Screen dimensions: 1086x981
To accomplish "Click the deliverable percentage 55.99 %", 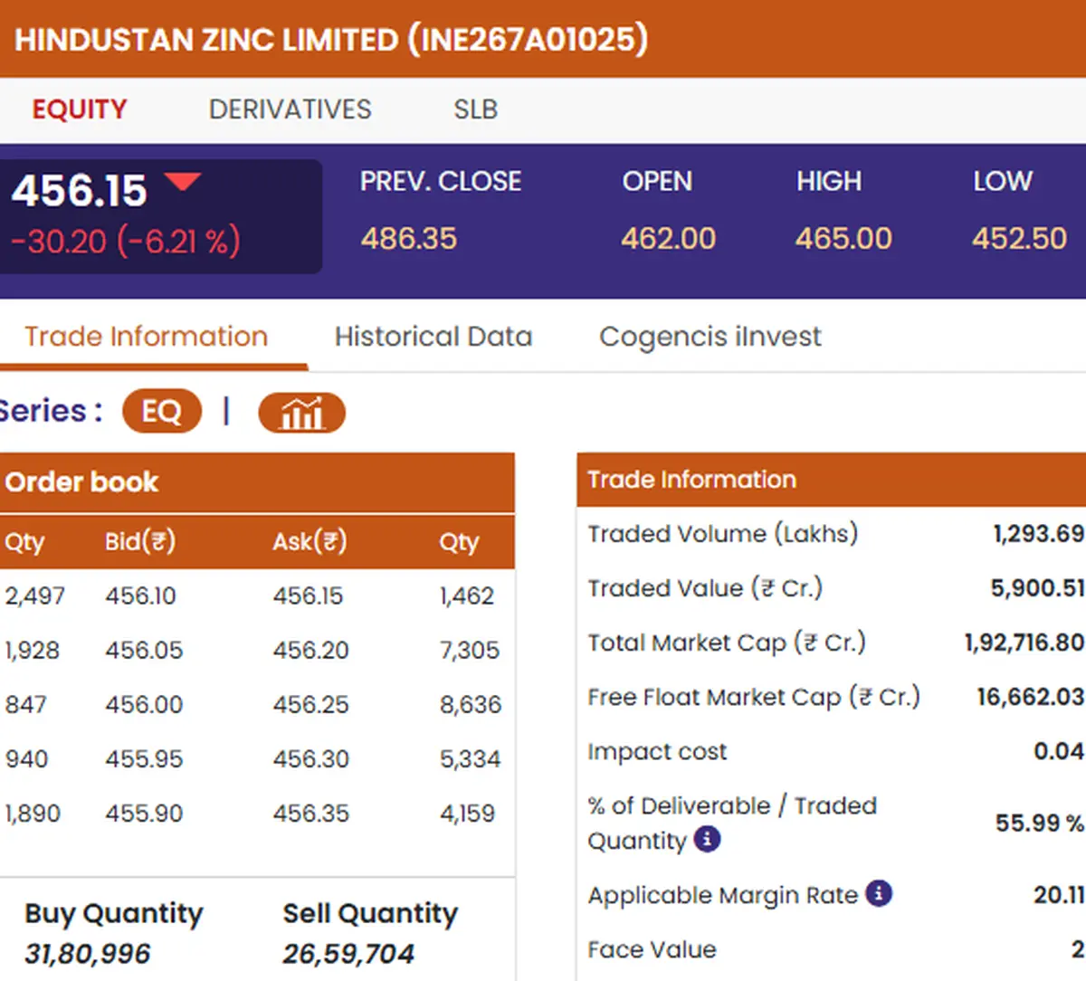I will tap(1040, 823).
